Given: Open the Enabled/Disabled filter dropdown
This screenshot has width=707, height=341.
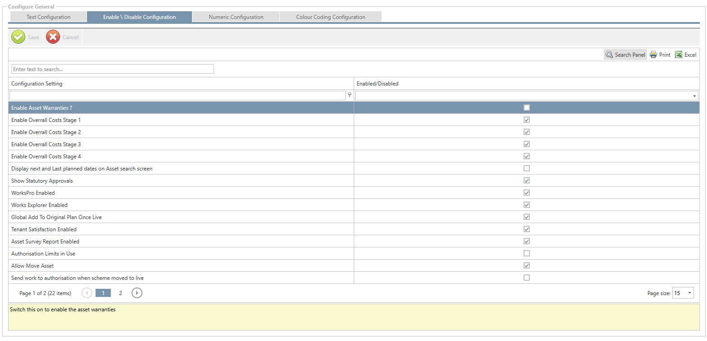Looking at the screenshot, I should (694, 96).
